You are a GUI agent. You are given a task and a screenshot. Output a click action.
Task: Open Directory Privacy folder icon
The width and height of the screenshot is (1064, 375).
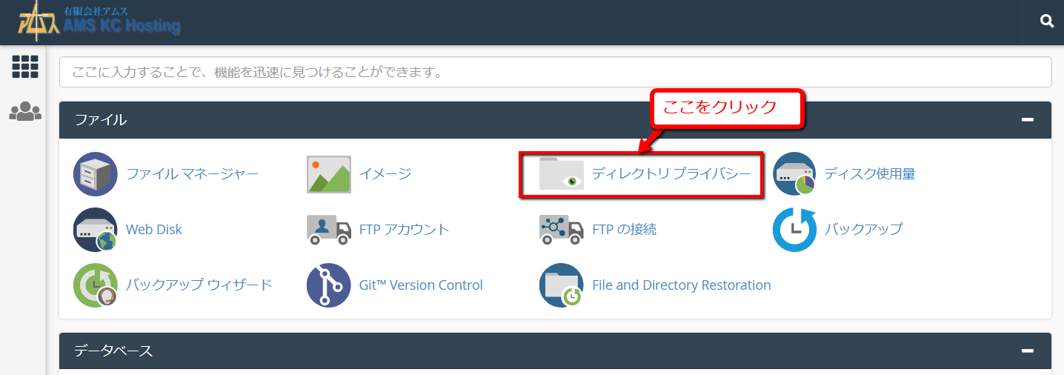(x=562, y=174)
